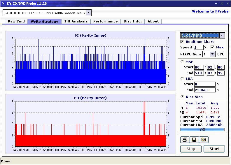Open the Disc Info. tab

pyautogui.click(x=132, y=21)
